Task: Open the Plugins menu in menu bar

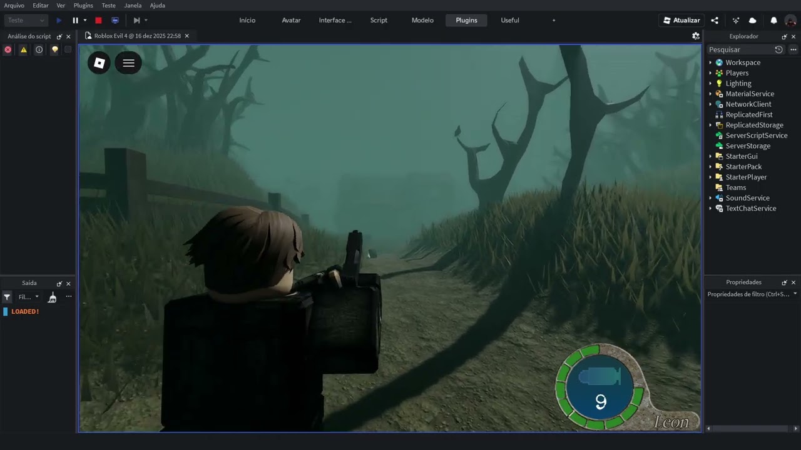Action: tap(83, 6)
